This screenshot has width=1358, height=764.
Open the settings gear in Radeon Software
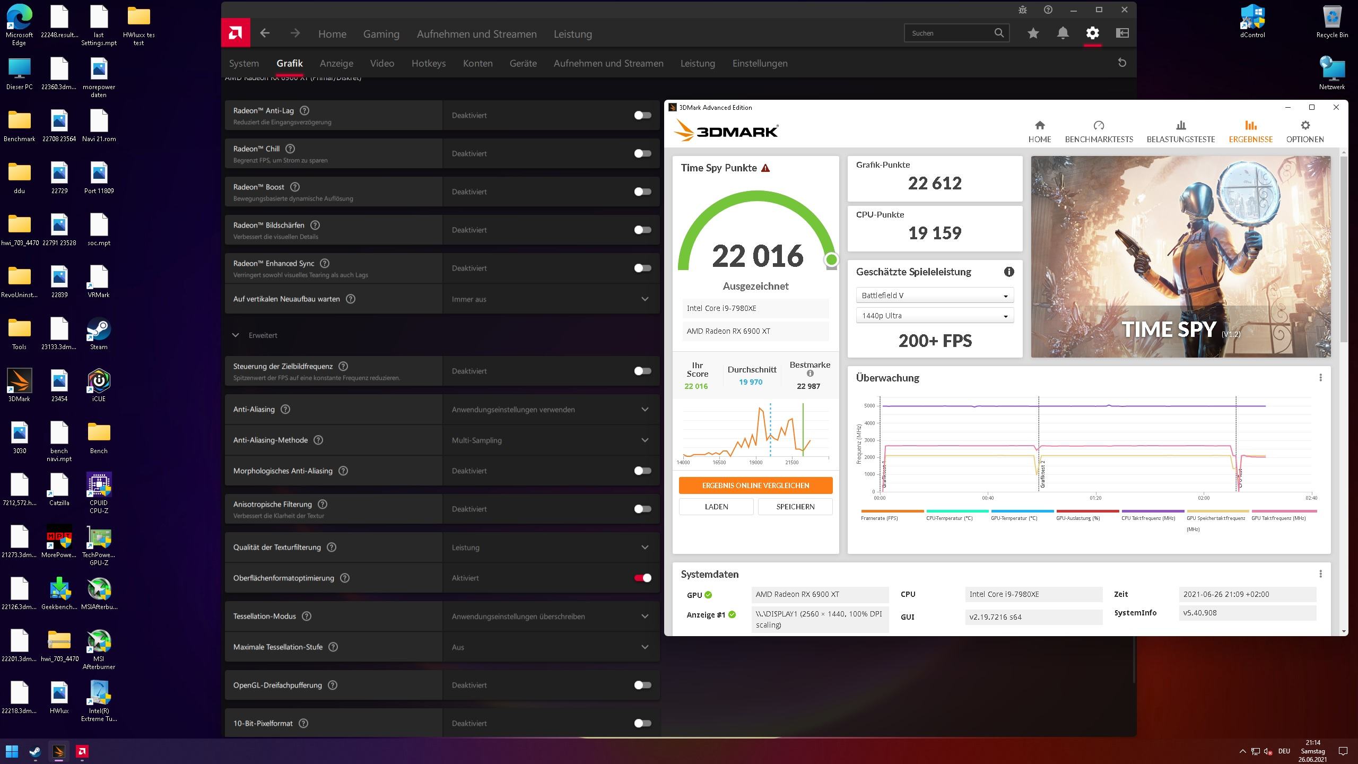tap(1092, 33)
